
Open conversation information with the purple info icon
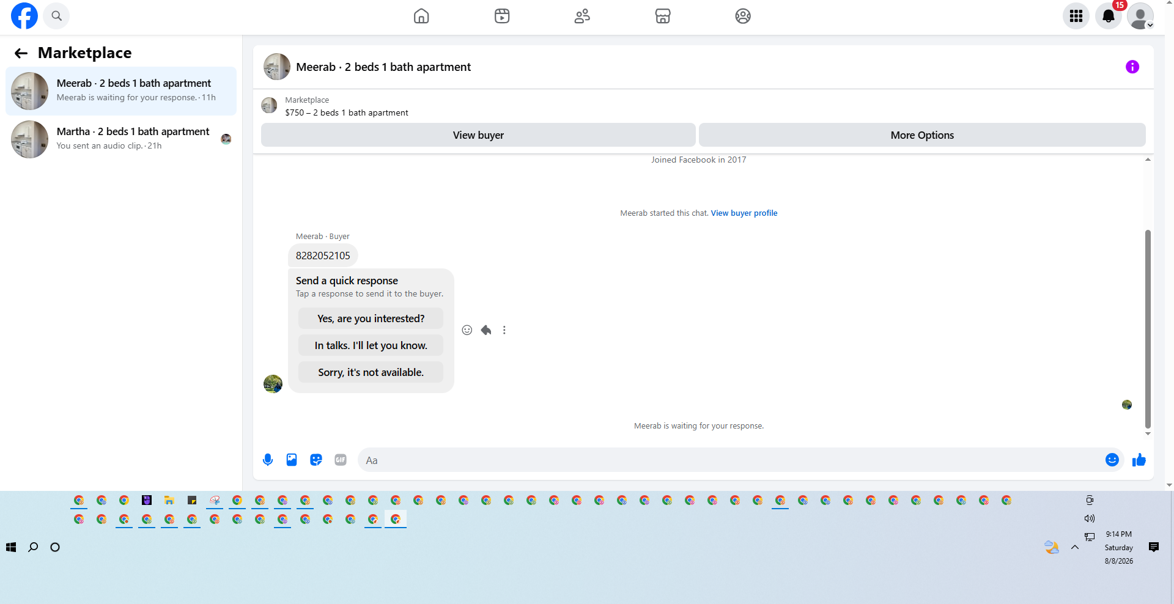1132,67
